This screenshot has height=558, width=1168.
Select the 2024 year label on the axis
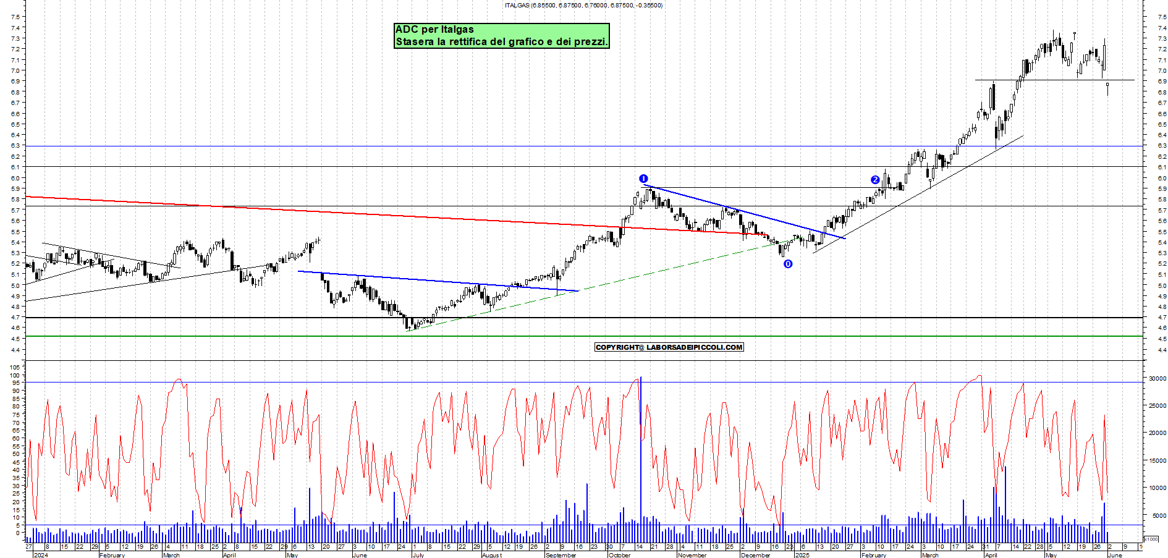pyautogui.click(x=41, y=555)
